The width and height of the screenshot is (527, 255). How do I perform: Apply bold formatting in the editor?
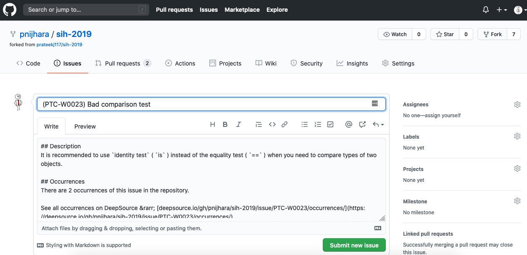(x=225, y=124)
